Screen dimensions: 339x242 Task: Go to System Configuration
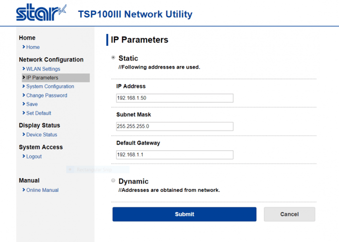(x=50, y=87)
